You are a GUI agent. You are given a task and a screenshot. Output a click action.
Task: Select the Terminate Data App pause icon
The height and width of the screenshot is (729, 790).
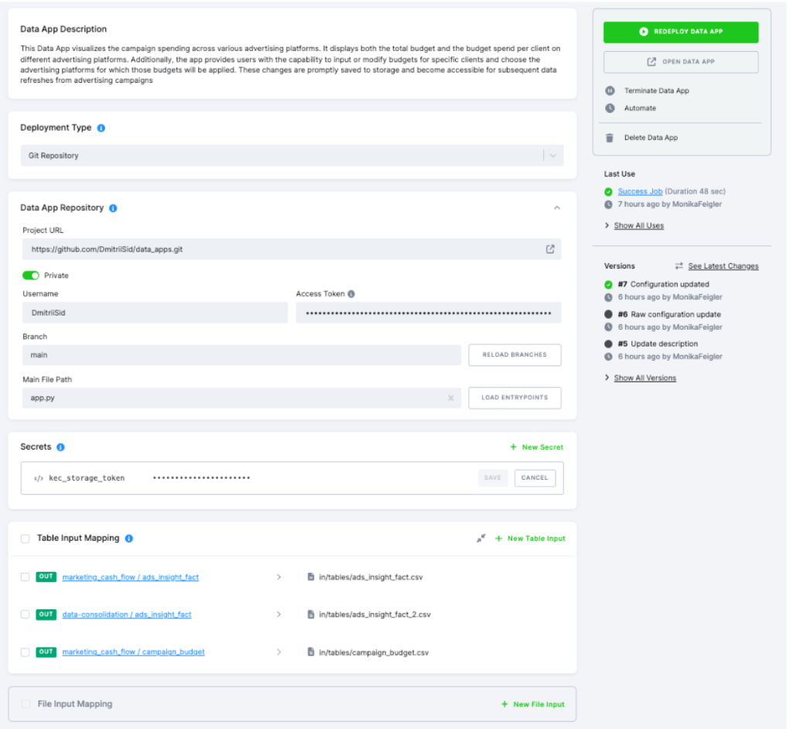[610, 91]
